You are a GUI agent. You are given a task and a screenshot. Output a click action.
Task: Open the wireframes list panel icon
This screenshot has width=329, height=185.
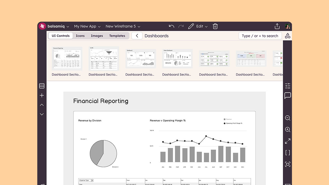coord(42,86)
